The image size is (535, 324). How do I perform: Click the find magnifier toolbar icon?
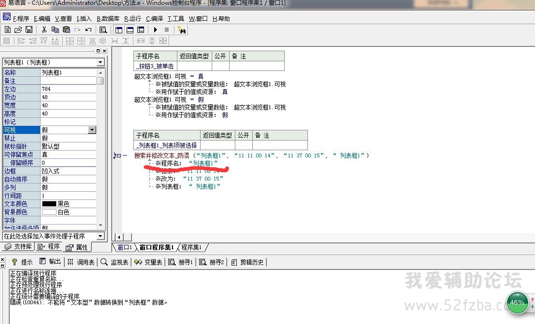(x=103, y=29)
